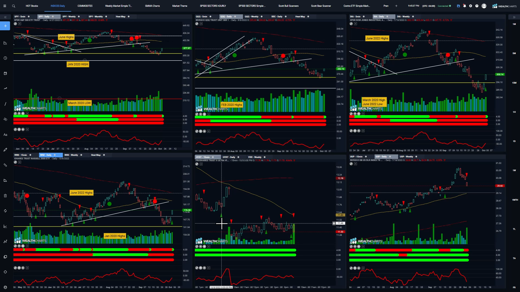
Task: Save the workspace with the floppy disk icon
Action: pyautogui.click(x=458, y=6)
